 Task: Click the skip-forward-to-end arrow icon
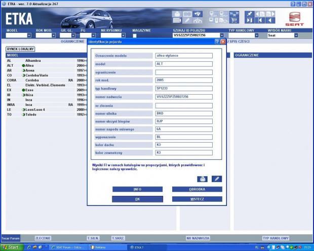point(250,20)
